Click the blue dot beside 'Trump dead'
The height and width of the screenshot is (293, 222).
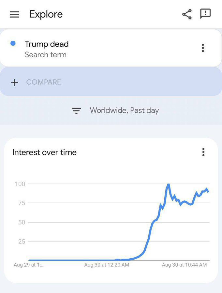13,43
